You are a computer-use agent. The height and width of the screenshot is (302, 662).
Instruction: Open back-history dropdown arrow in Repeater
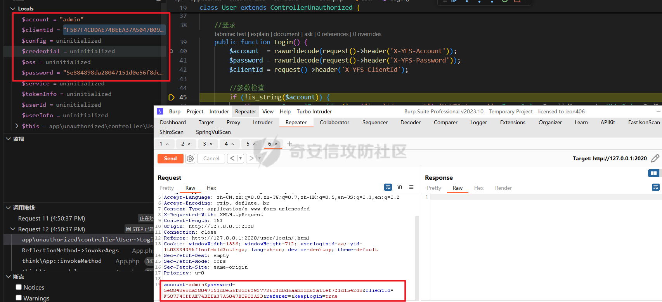[240, 158]
